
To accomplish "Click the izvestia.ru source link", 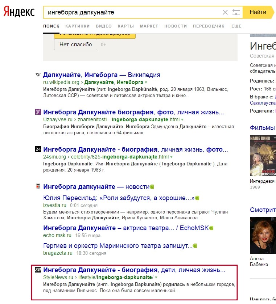I will [54, 205].
